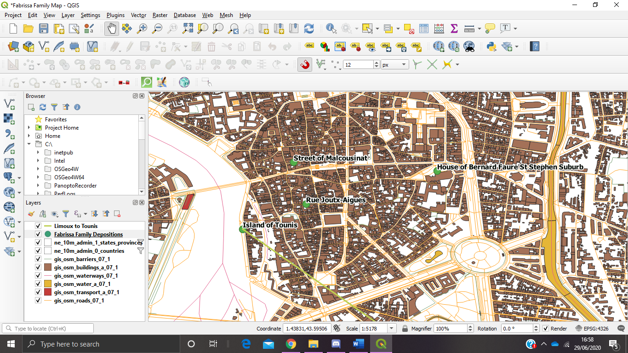The image size is (628, 353).
Task: Uncheck the Limoux to Tounis layer
Action: tap(38, 226)
